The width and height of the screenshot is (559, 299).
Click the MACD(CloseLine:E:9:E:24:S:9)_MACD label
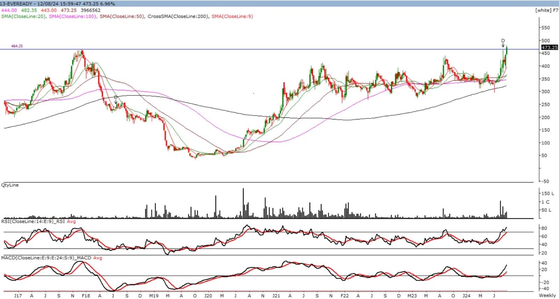click(x=46, y=258)
